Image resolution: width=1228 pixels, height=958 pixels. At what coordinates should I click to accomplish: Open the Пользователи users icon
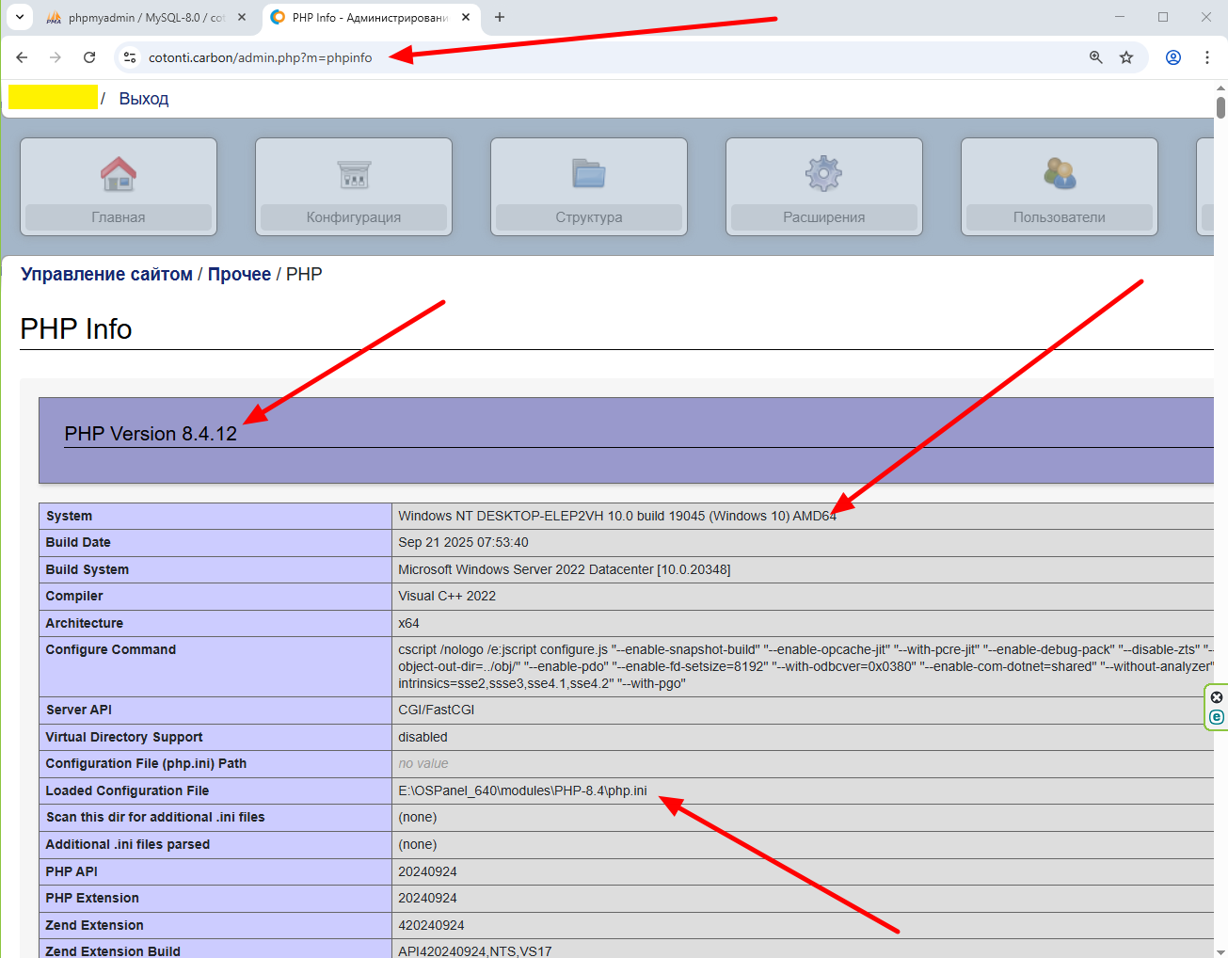tap(1060, 173)
